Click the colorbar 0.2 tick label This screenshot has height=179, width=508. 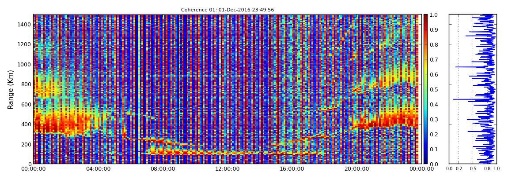[433, 134]
